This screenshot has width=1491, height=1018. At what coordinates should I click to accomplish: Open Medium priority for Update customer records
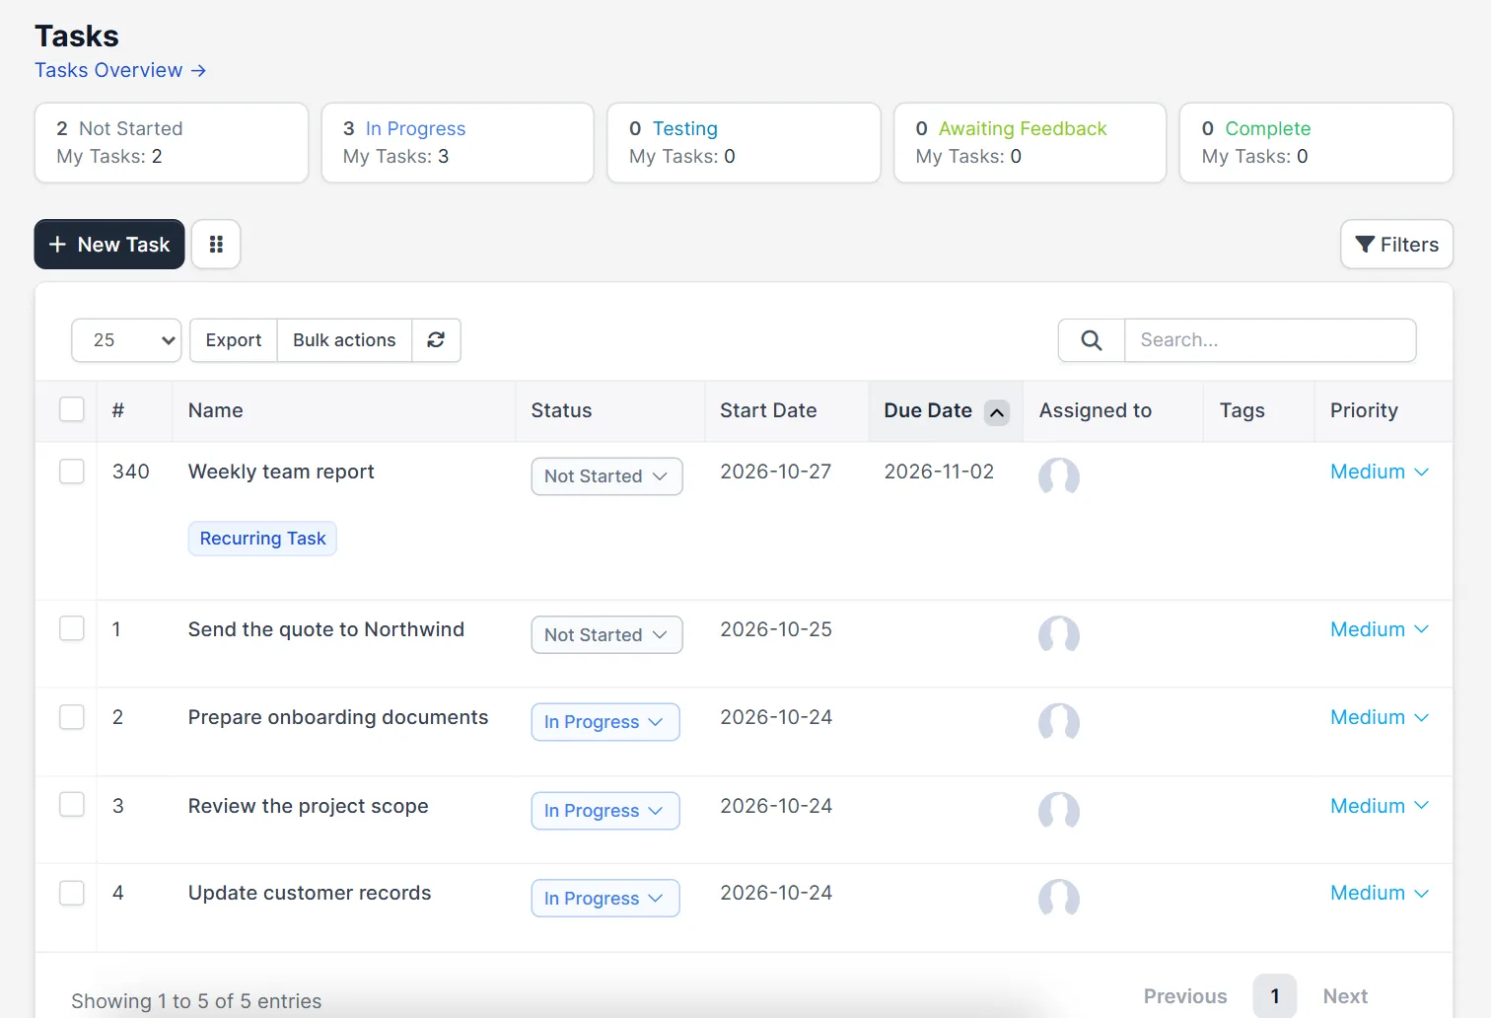[1380, 893]
